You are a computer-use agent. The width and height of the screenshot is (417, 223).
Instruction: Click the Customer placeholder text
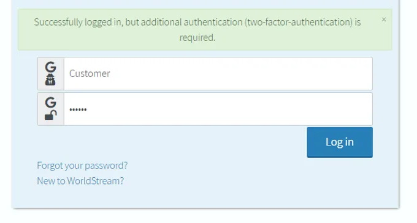coord(90,74)
